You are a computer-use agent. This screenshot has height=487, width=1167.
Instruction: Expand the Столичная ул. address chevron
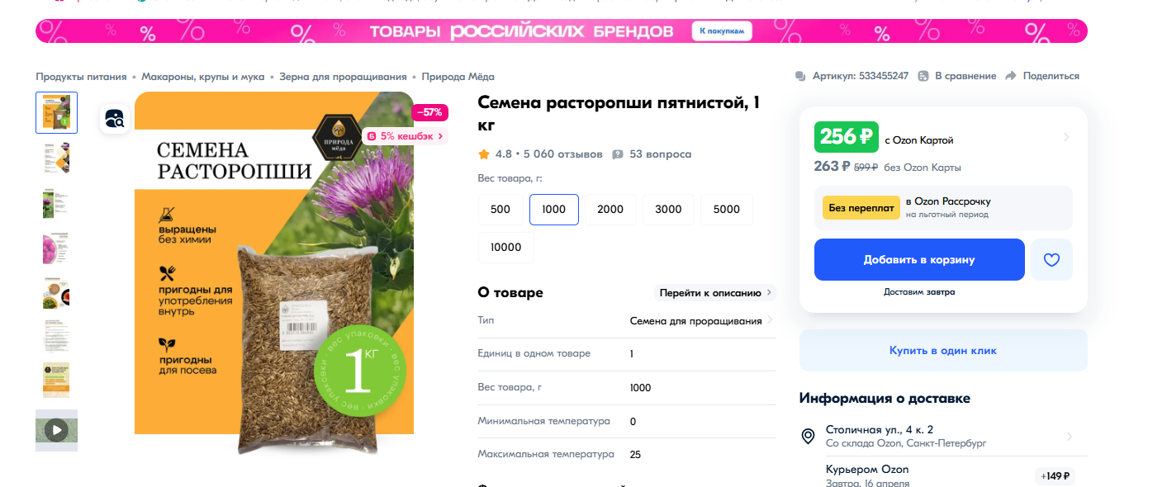pyautogui.click(x=1070, y=437)
